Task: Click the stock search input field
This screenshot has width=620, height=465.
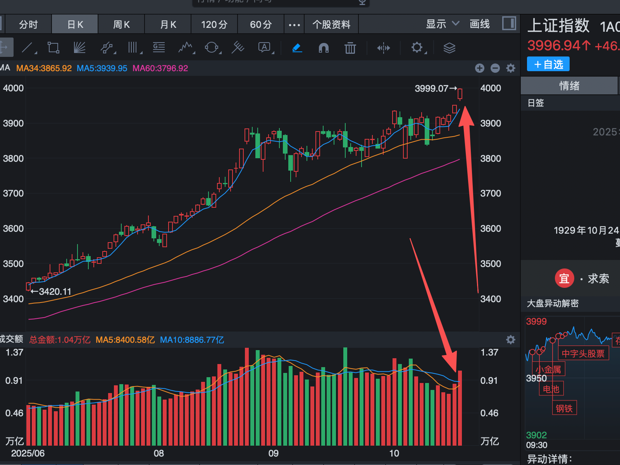Action: (x=279, y=2)
